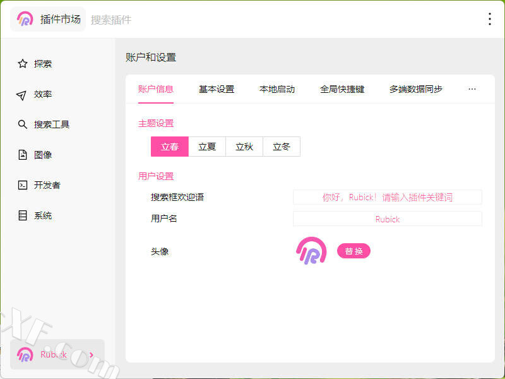
Task: Click the magnifier icon beside 搜索工具
Action: click(x=22, y=124)
